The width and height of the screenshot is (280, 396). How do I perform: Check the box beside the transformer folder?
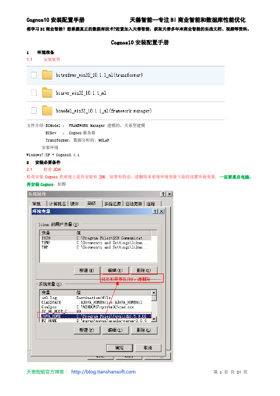[34, 75]
